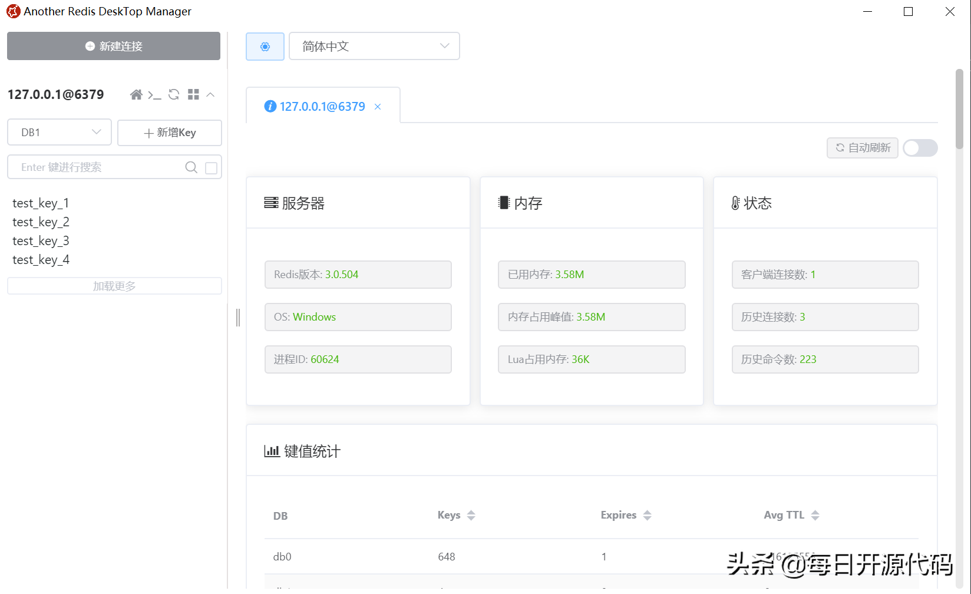Select test_key_2 in the key list
This screenshot has width=971, height=594.
coord(41,222)
